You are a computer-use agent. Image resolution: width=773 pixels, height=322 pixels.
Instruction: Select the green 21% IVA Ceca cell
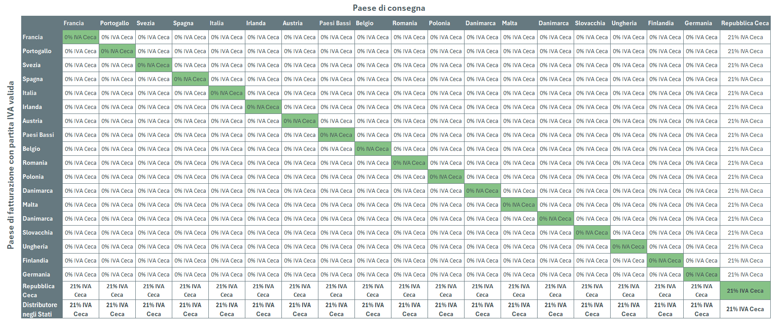tap(745, 291)
